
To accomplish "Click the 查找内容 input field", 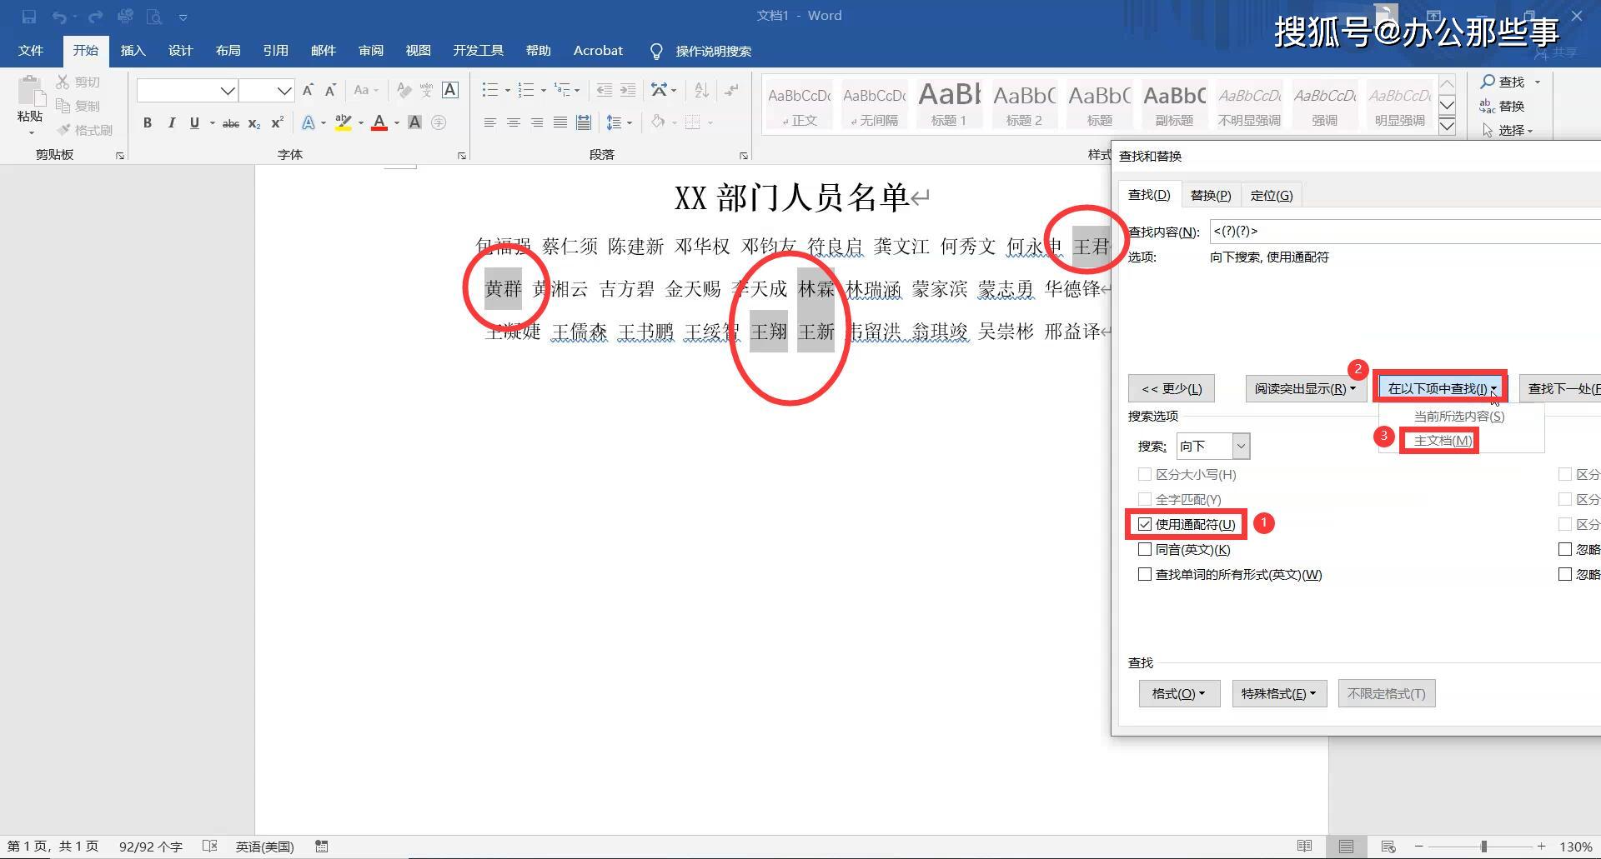I will (1405, 232).
